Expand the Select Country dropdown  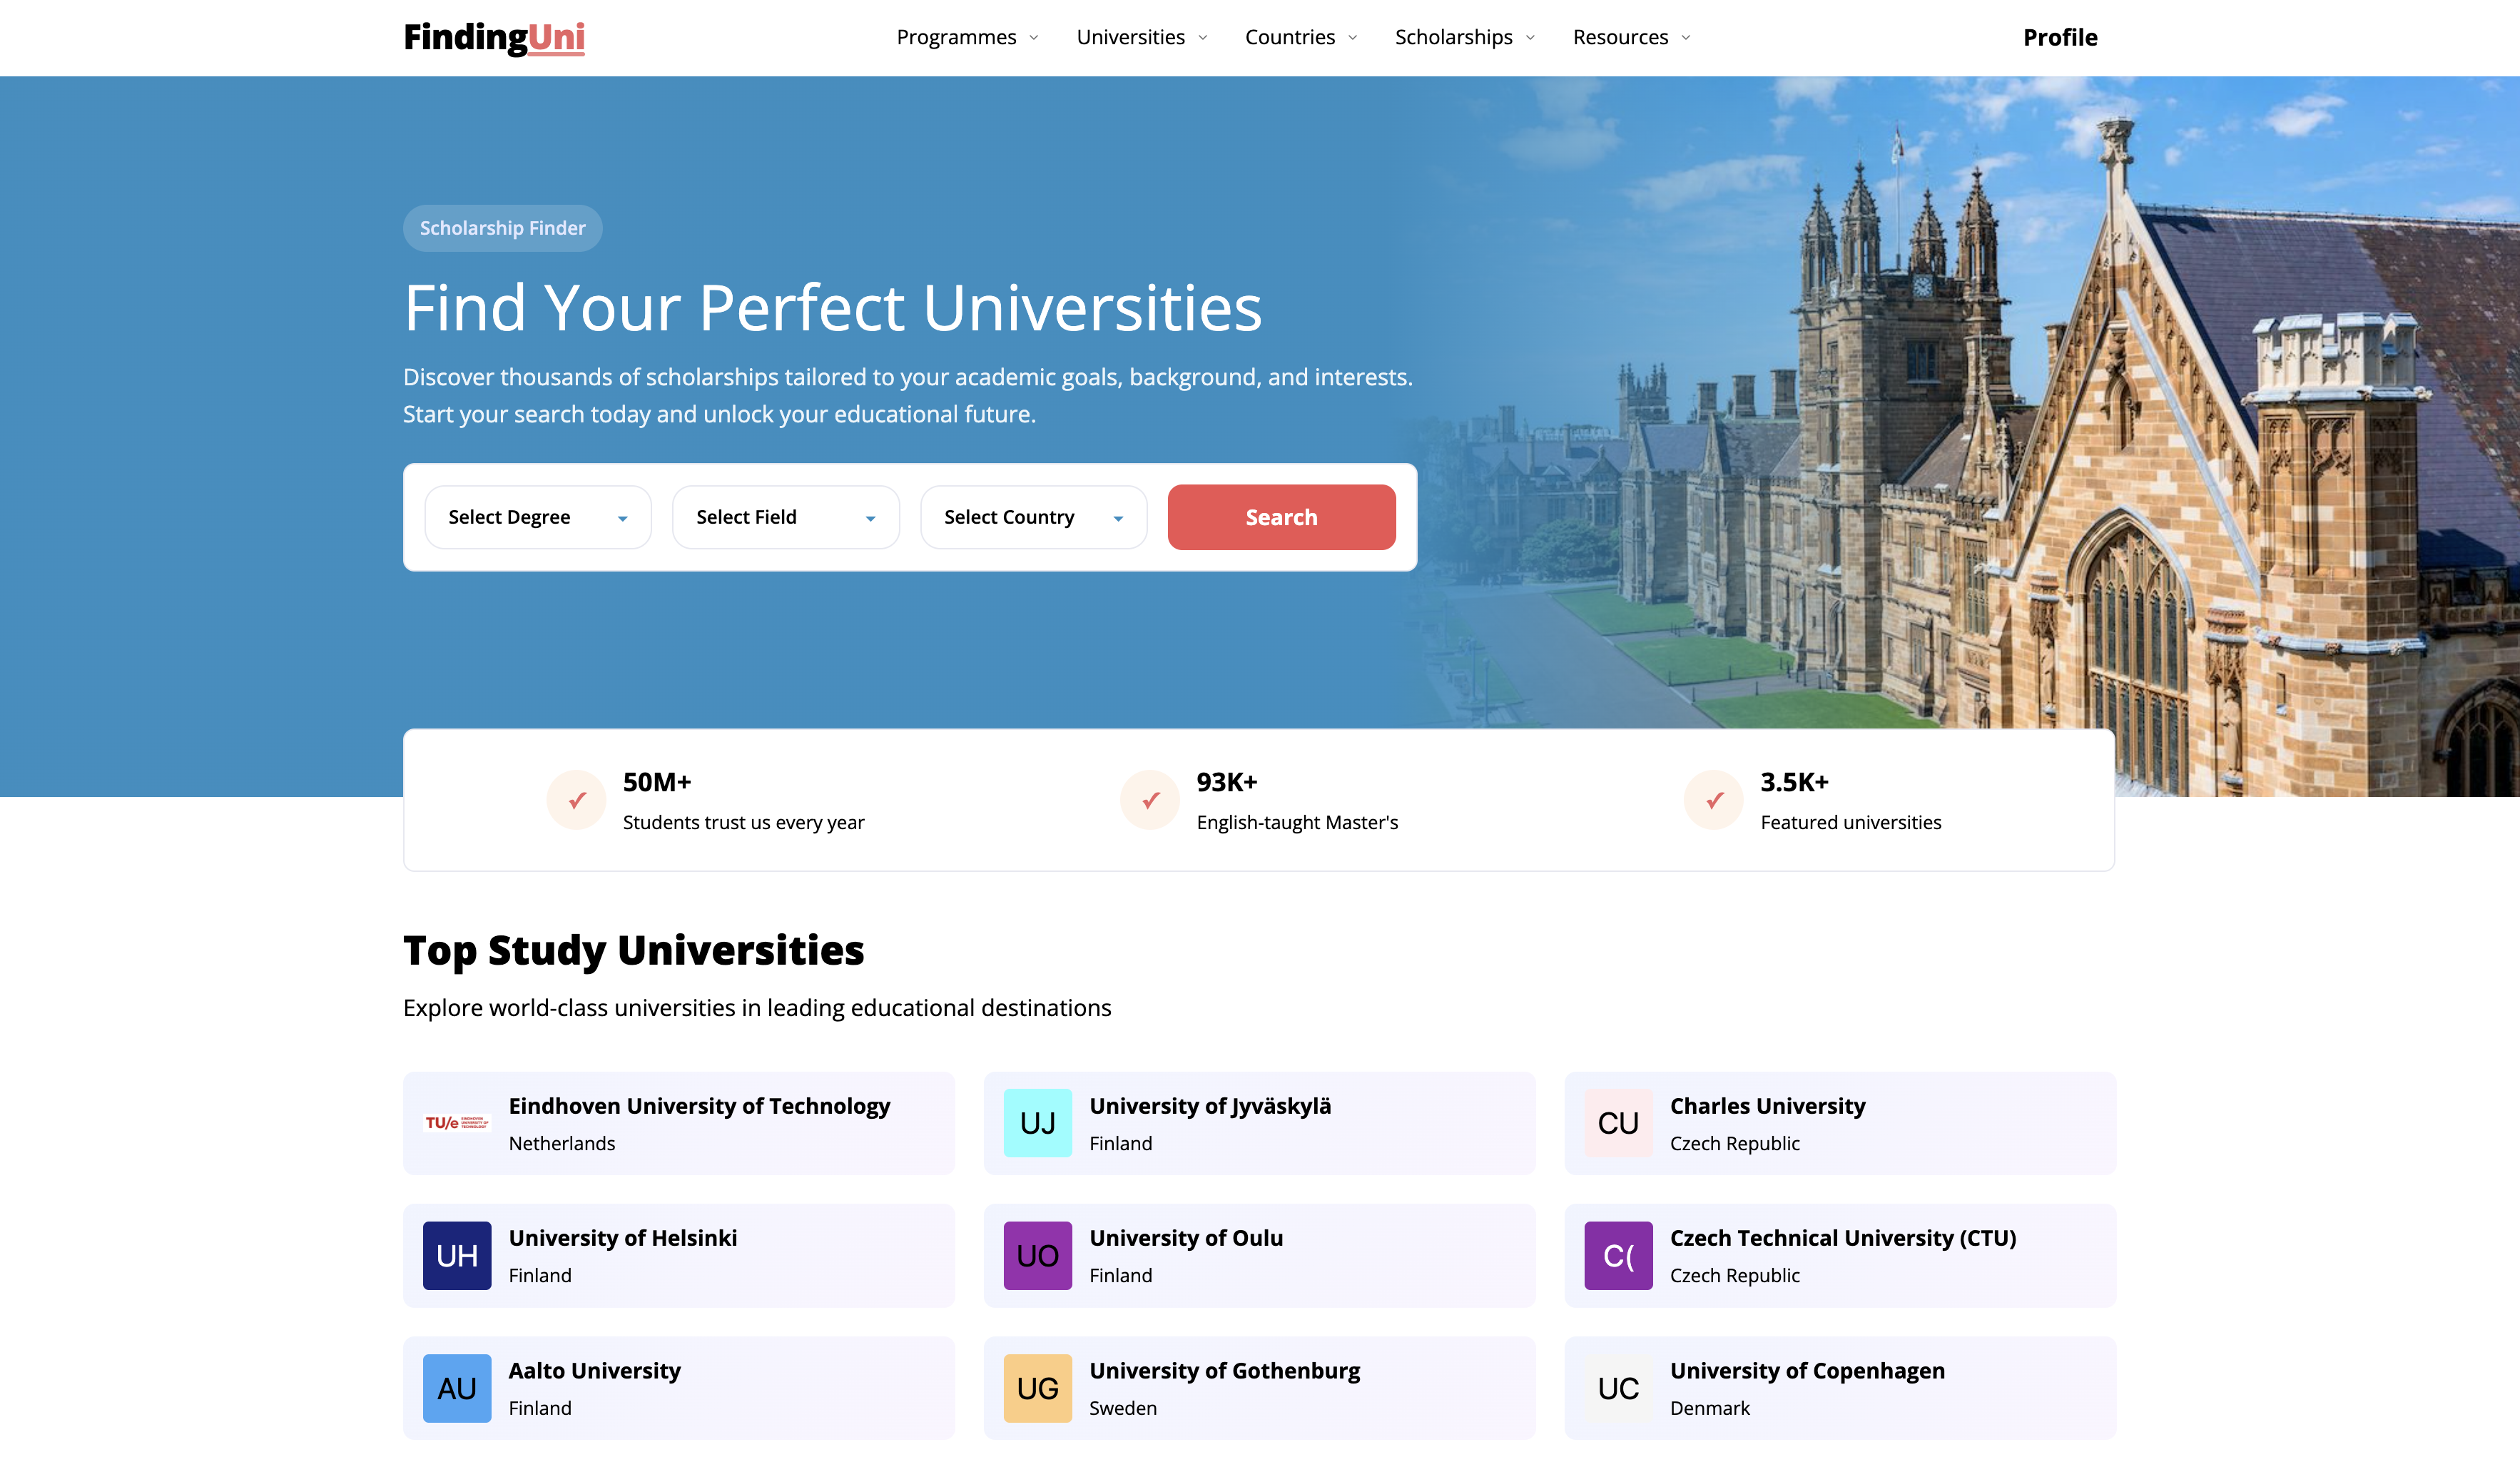tap(1033, 517)
